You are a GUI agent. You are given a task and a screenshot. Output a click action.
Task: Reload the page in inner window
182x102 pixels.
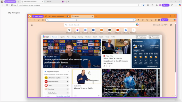pos(39,20)
